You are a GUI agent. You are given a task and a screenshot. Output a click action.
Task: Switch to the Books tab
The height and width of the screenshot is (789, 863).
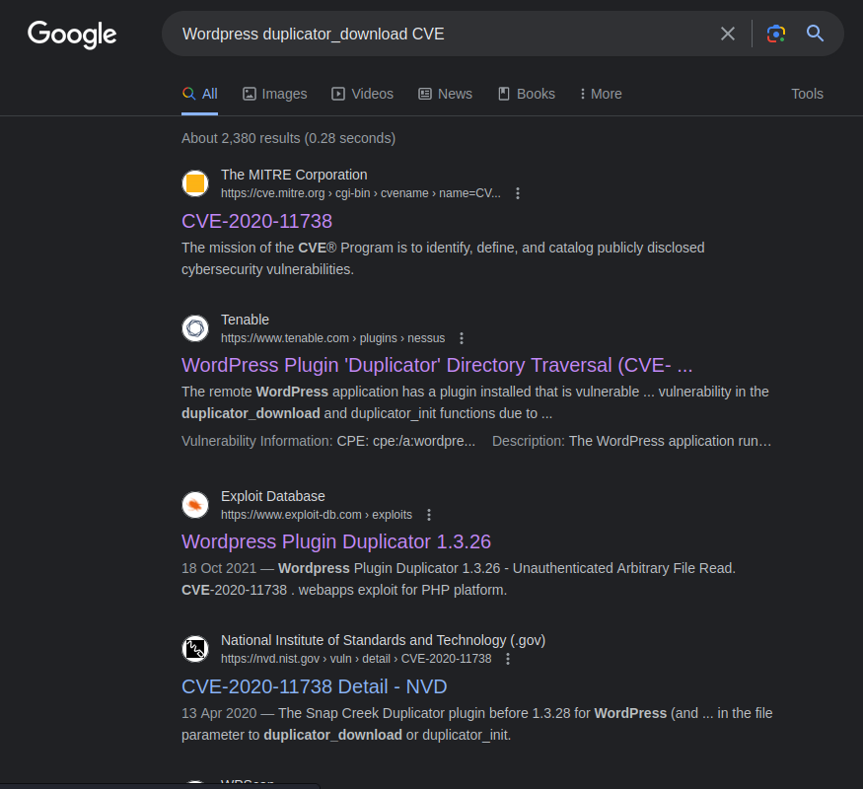click(527, 94)
